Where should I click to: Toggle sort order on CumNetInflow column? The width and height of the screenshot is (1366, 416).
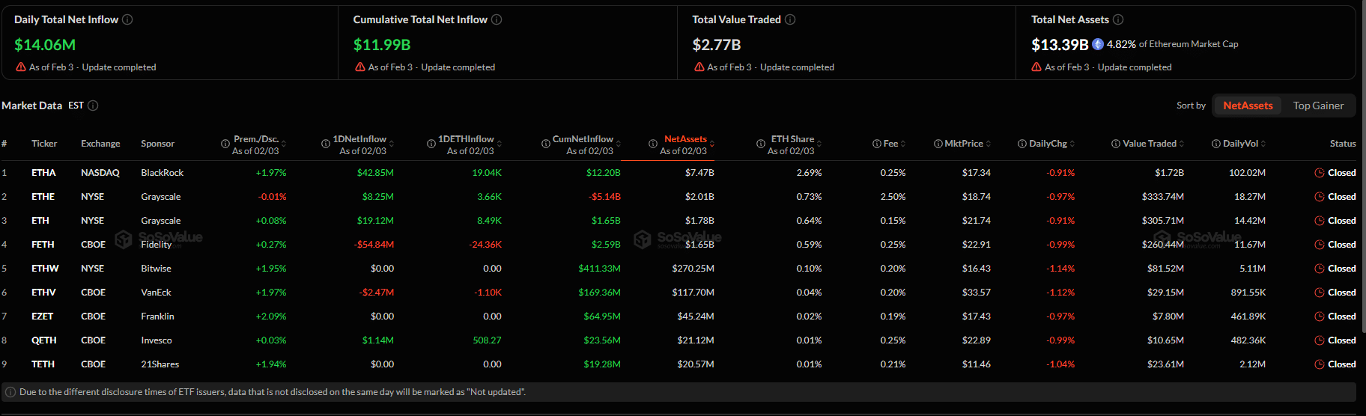point(619,144)
